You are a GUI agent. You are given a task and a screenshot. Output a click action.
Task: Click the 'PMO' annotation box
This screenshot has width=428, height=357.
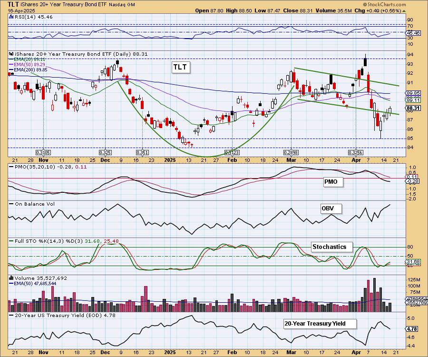coord(333,182)
